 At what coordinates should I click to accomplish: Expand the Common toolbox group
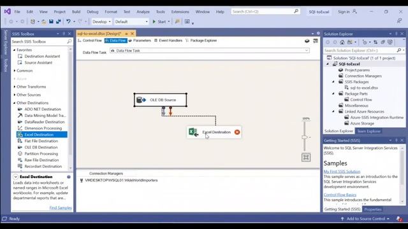click(15, 71)
